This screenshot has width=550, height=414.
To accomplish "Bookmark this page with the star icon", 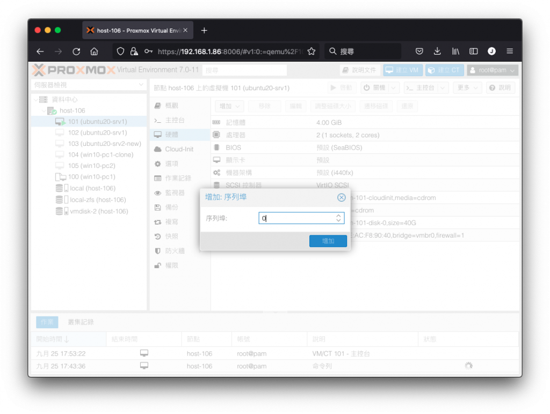I will point(311,51).
